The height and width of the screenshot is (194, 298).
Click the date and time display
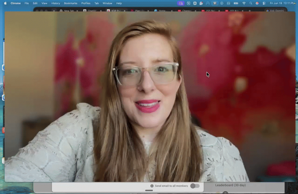(x=283, y=3)
